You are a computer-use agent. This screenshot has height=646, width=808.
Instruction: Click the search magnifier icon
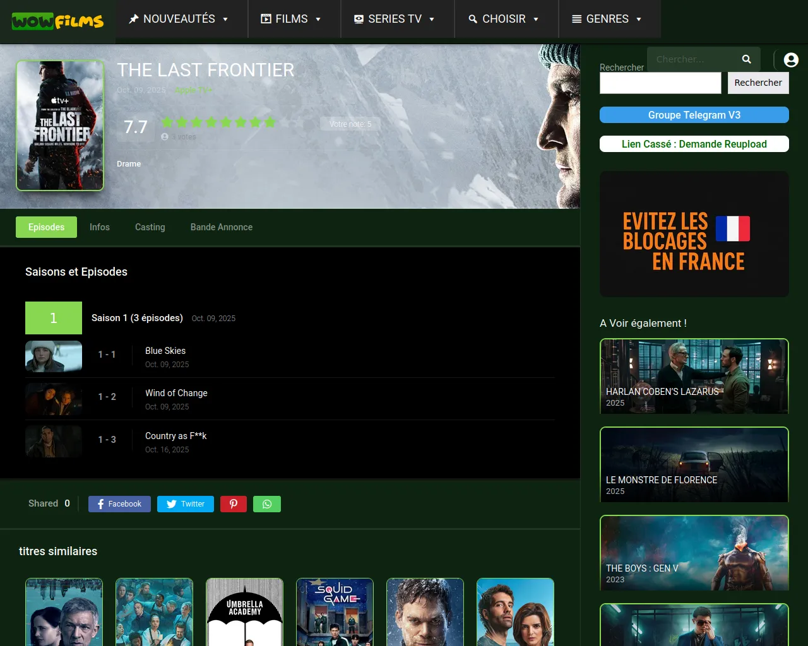(x=746, y=59)
